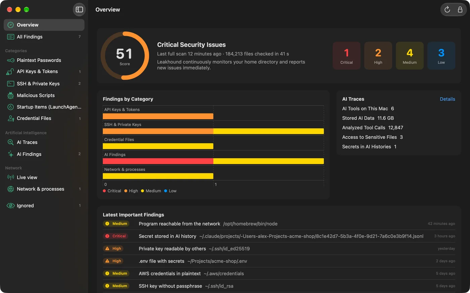
Task: Open the All Findings section
Action: [x=44, y=37]
